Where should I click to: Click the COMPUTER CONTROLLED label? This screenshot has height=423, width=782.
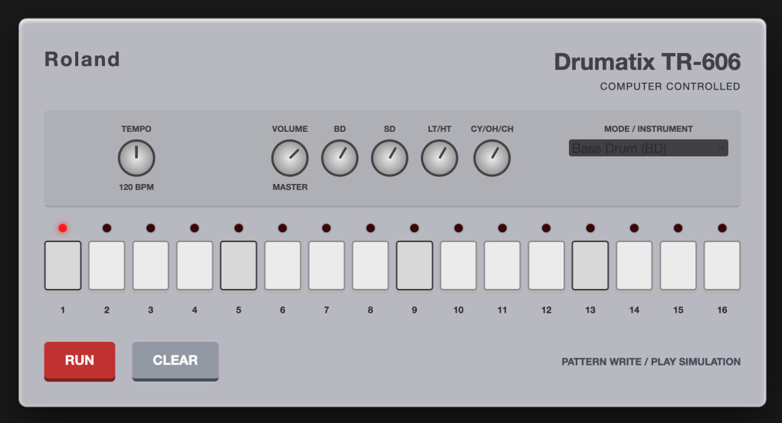tap(670, 87)
